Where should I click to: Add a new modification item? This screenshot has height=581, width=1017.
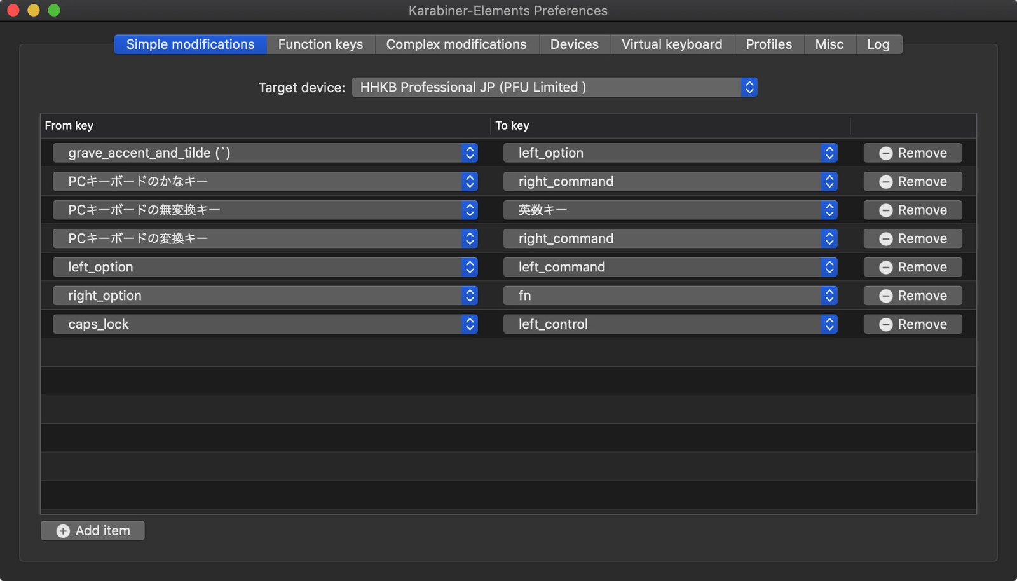(x=93, y=531)
